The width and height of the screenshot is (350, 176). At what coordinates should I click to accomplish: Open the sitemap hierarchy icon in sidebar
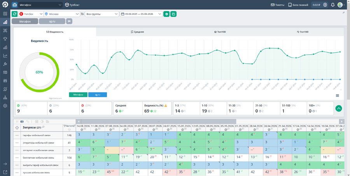point(5,98)
